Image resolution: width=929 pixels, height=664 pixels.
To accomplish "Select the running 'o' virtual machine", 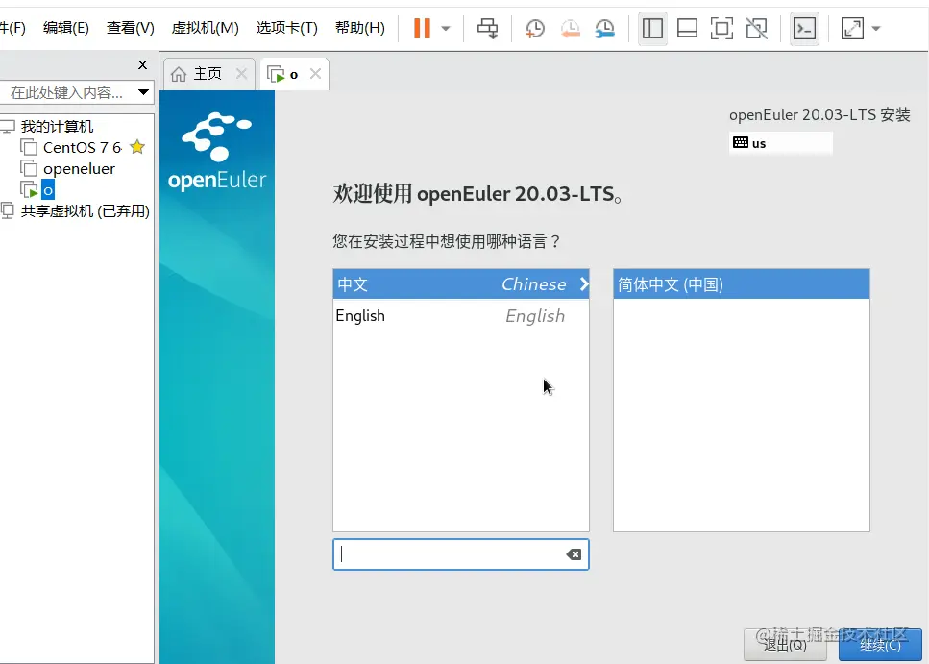I will tap(48, 190).
